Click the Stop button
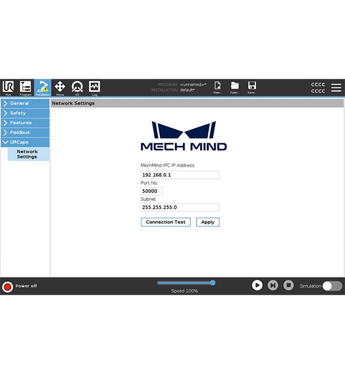 pos(289,285)
